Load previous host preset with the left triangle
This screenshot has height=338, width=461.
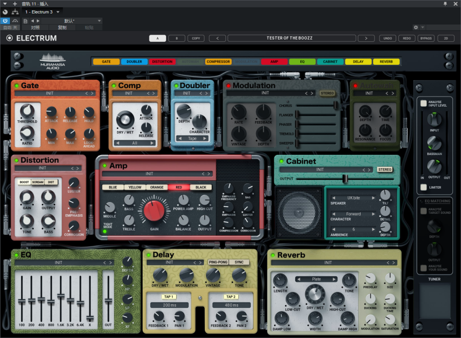(32, 21)
